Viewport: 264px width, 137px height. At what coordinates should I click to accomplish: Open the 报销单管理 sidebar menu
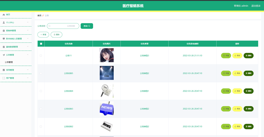[16, 31]
